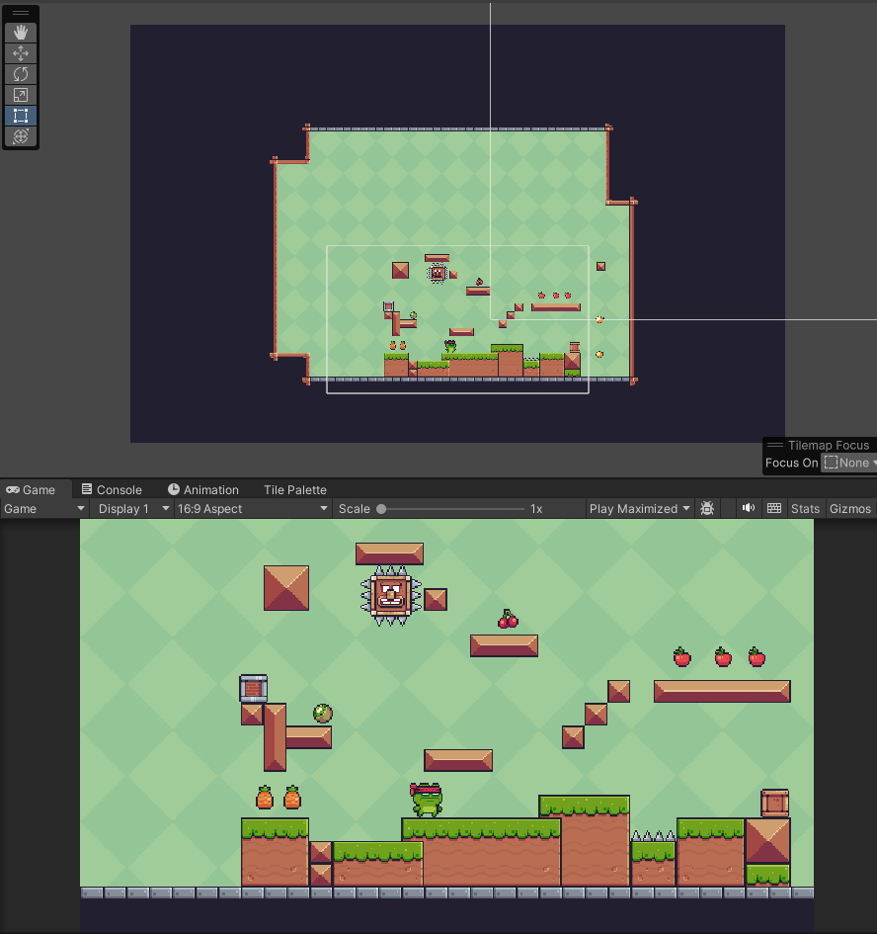This screenshot has height=934, width=877.
Task: Open the 16:9 Aspect dropdown
Action: pyautogui.click(x=253, y=509)
